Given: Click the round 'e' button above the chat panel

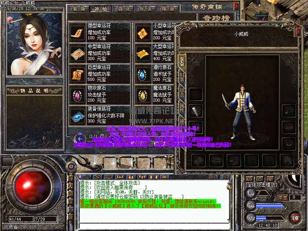Looking at the screenshot, I should 71,167.
